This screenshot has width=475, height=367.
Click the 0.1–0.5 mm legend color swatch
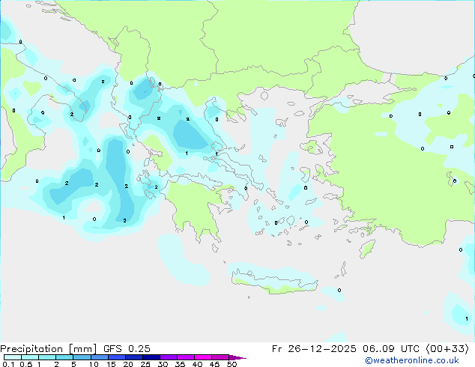(x=13, y=357)
